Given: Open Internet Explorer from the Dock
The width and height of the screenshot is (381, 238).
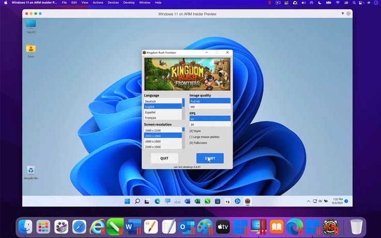Looking at the screenshot, I should coord(97,227).
